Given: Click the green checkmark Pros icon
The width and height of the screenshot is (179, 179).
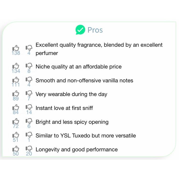Looking at the screenshot, I should pyautogui.click(x=80, y=30).
